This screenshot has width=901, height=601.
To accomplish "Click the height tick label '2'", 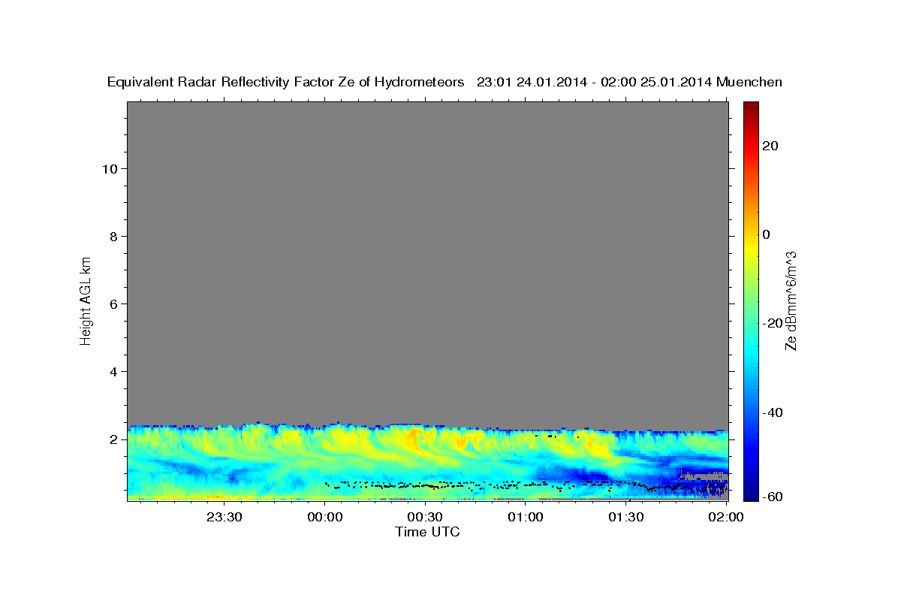I will click(x=113, y=439).
